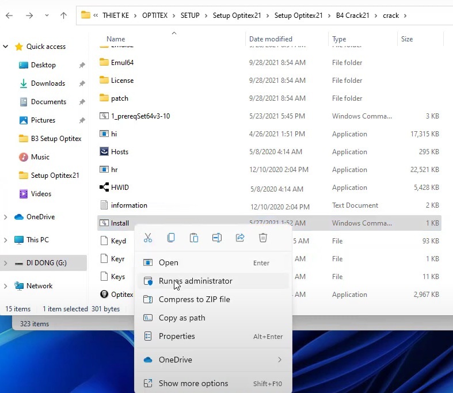Open Downloads in Quick access sidebar
This screenshot has height=393, width=453.
tap(48, 83)
